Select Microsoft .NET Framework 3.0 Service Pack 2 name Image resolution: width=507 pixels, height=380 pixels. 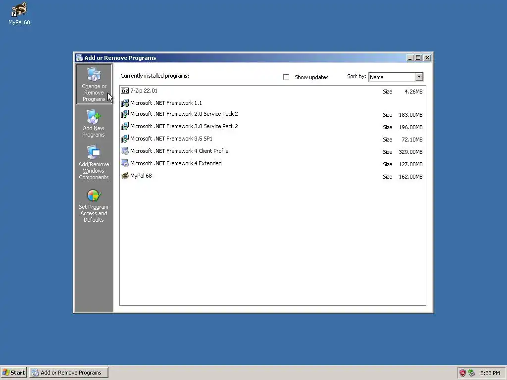click(184, 126)
